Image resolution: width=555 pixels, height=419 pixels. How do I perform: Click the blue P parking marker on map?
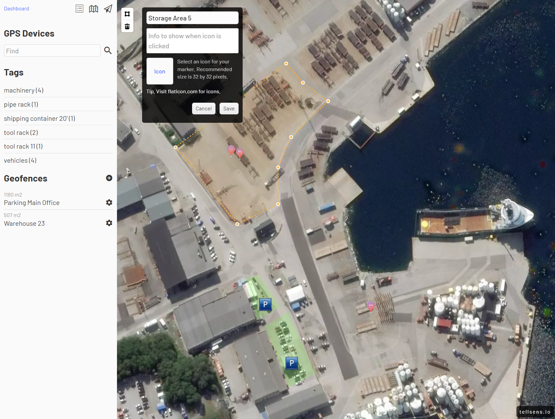(265, 304)
